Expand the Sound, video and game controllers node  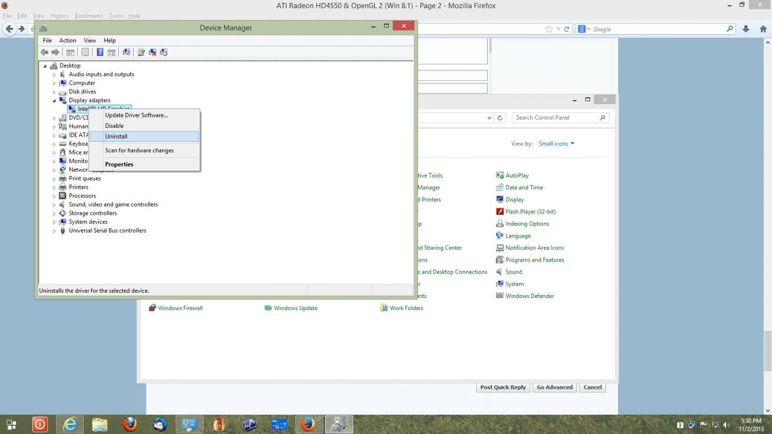54,205
